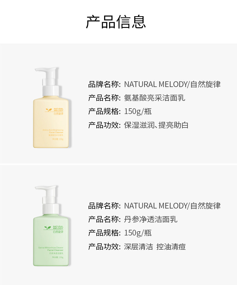
Task: Click the 丹参净透洁面乳 product name text
Action: tap(151, 219)
